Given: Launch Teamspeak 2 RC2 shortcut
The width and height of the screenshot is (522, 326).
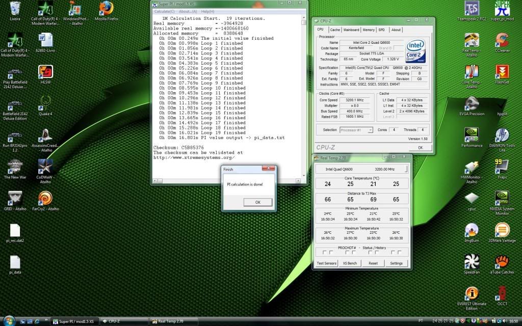Looking at the screenshot, I should [x=472, y=9].
